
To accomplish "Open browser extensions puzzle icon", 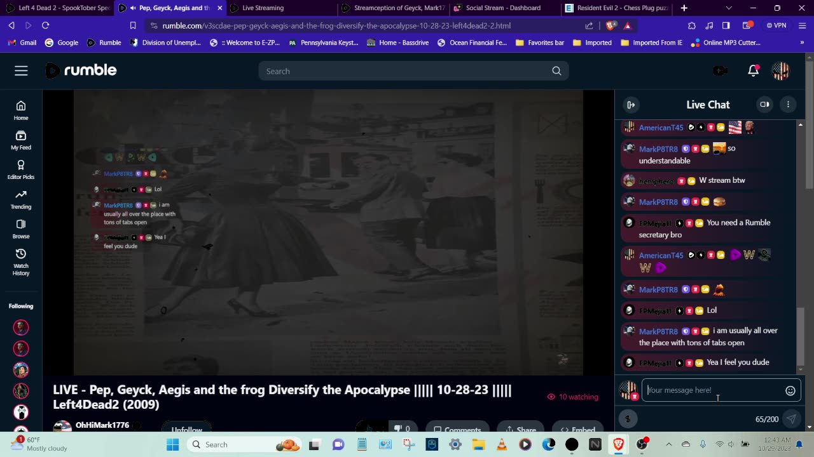I will [x=692, y=25].
